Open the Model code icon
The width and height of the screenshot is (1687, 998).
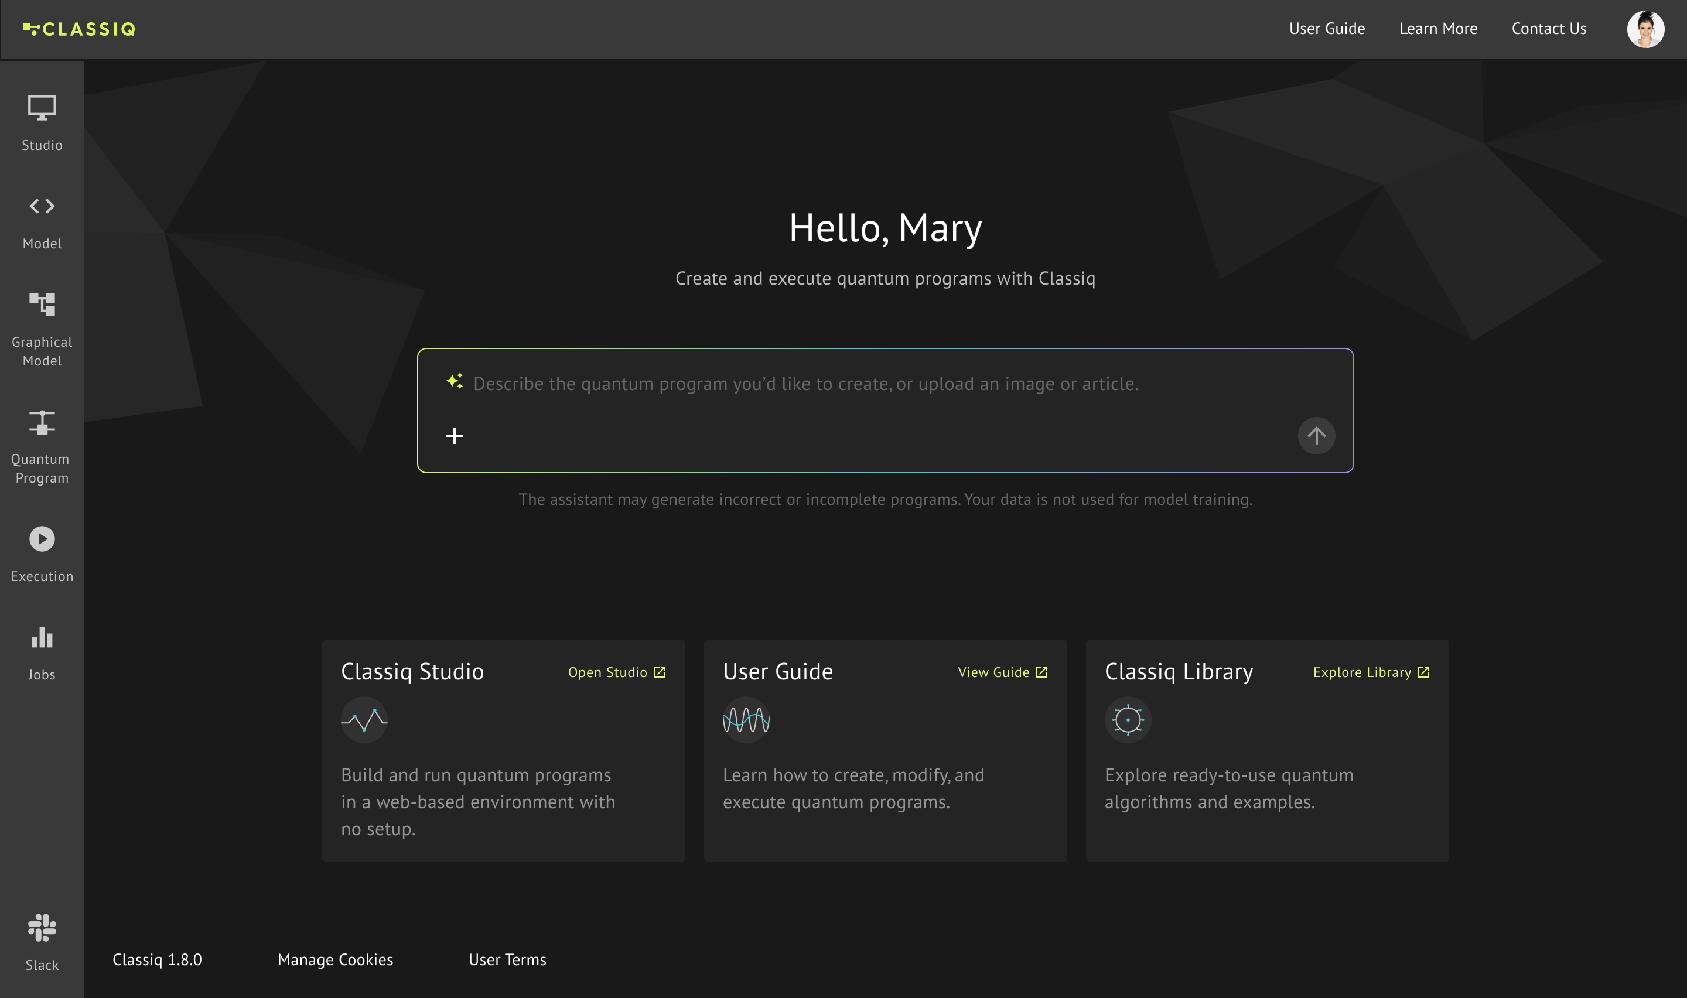(x=42, y=206)
